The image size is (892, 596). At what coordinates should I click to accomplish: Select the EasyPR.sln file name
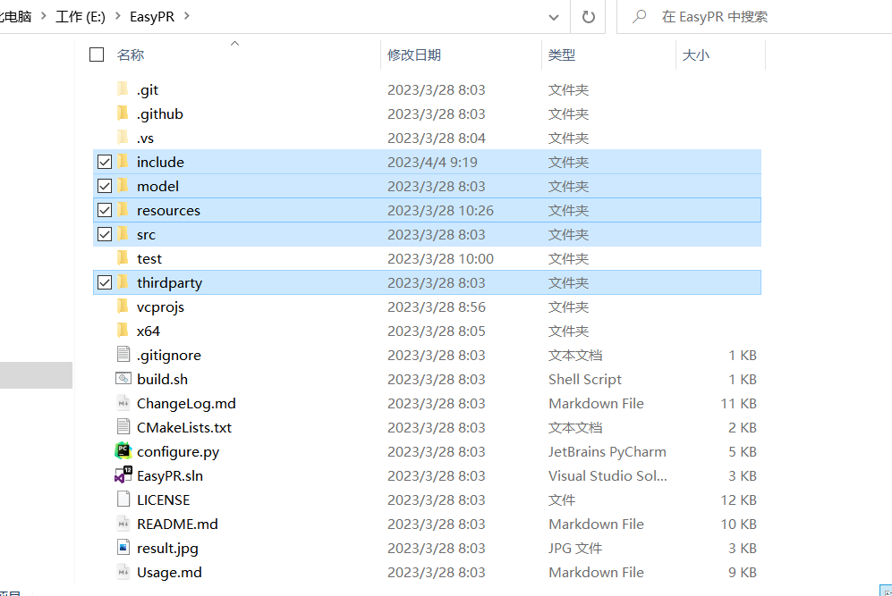click(170, 476)
